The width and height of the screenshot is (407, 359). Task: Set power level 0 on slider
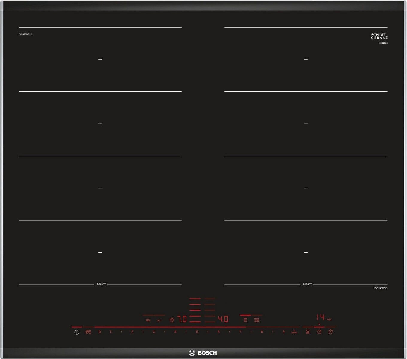[x=100, y=332]
